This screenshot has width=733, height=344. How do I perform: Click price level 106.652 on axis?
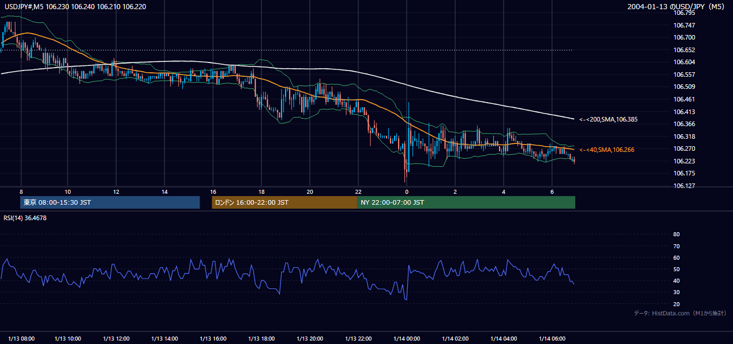click(x=684, y=50)
